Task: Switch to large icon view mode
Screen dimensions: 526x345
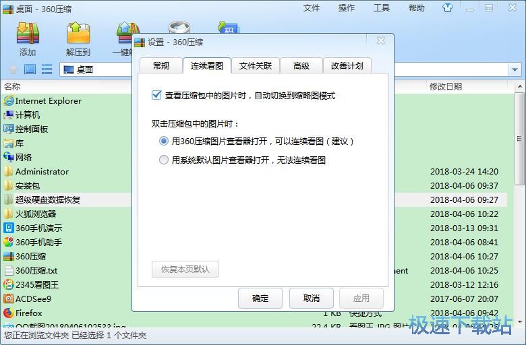Action: pyautogui.click(x=30, y=69)
